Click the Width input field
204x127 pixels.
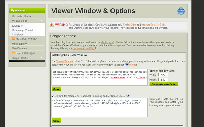click(163, 75)
